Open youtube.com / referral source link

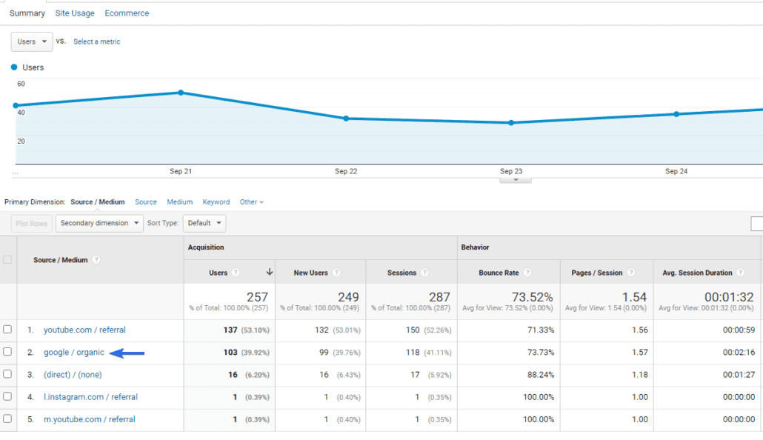tap(84, 330)
